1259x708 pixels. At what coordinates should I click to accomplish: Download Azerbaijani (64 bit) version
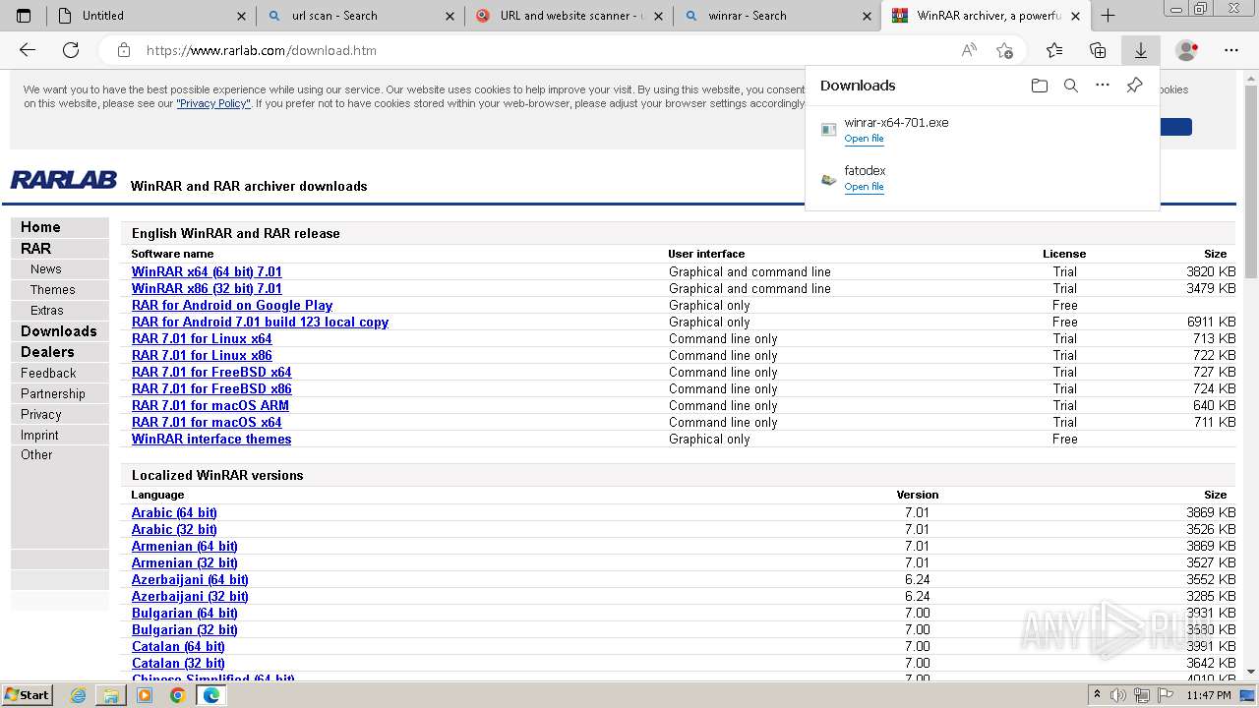(190, 580)
